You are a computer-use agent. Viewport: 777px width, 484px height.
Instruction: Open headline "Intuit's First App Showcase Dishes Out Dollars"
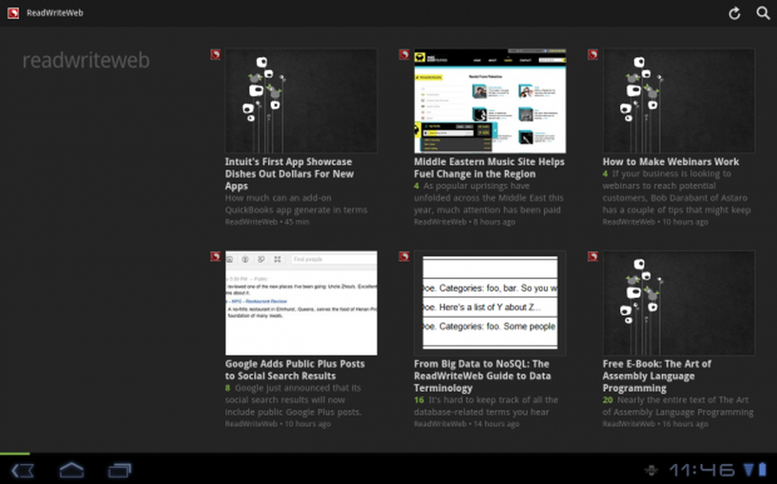289,174
